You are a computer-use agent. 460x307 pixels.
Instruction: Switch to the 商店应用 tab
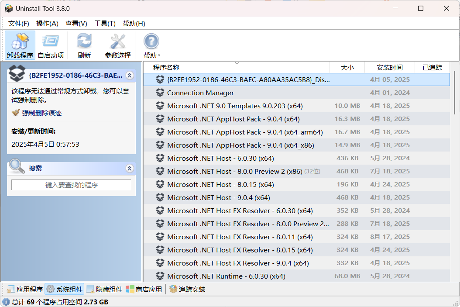[144, 290]
